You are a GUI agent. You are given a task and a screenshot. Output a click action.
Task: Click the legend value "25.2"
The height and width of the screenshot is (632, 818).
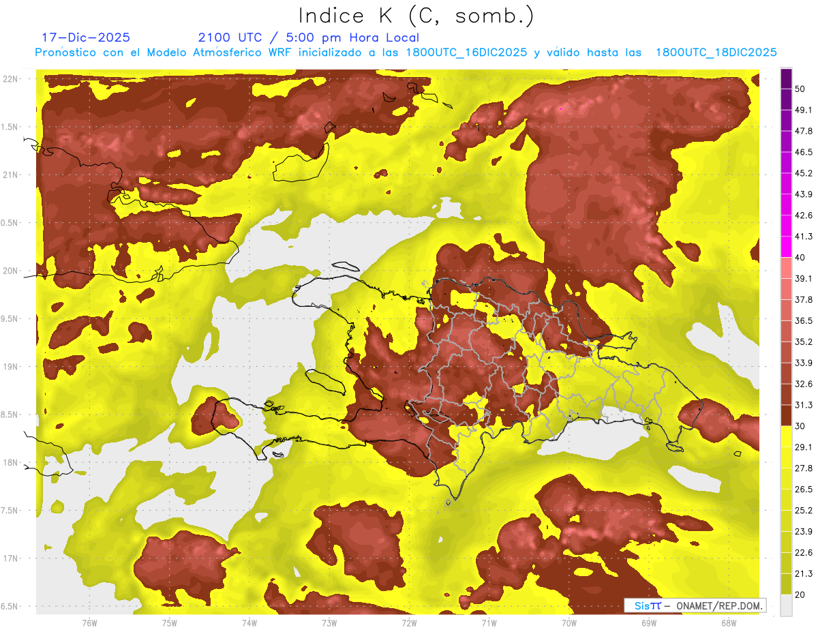click(804, 510)
